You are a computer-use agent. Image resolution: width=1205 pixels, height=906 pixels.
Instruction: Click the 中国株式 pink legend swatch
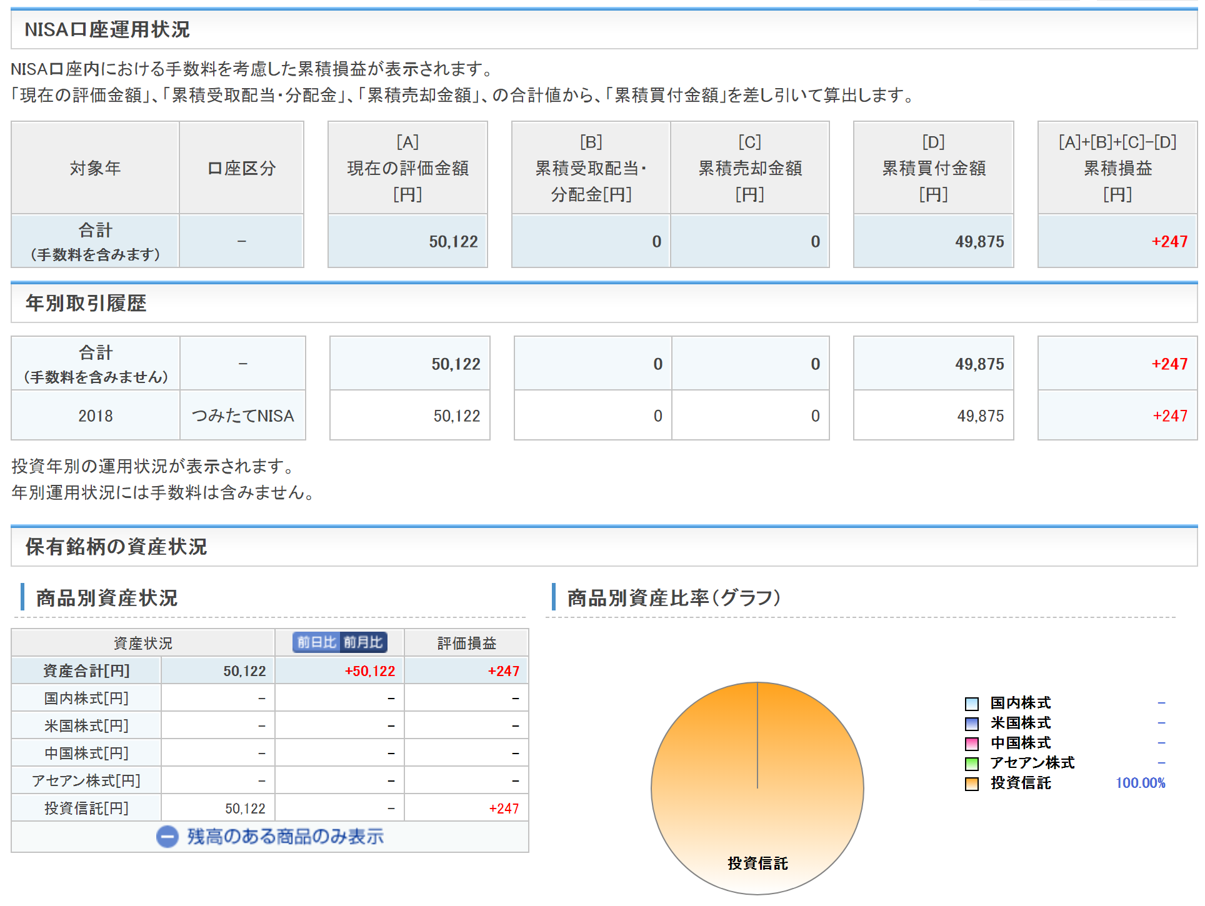point(972,744)
